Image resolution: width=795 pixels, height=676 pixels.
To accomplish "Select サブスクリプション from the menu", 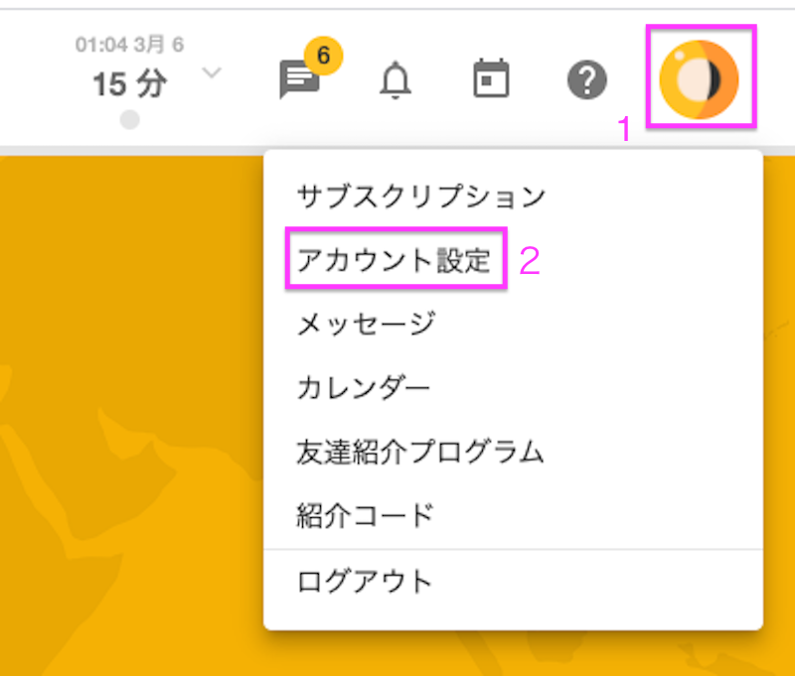I will click(x=420, y=196).
